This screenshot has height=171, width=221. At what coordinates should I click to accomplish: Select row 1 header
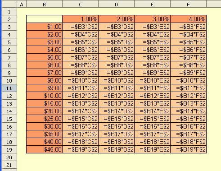tap(9, 12)
